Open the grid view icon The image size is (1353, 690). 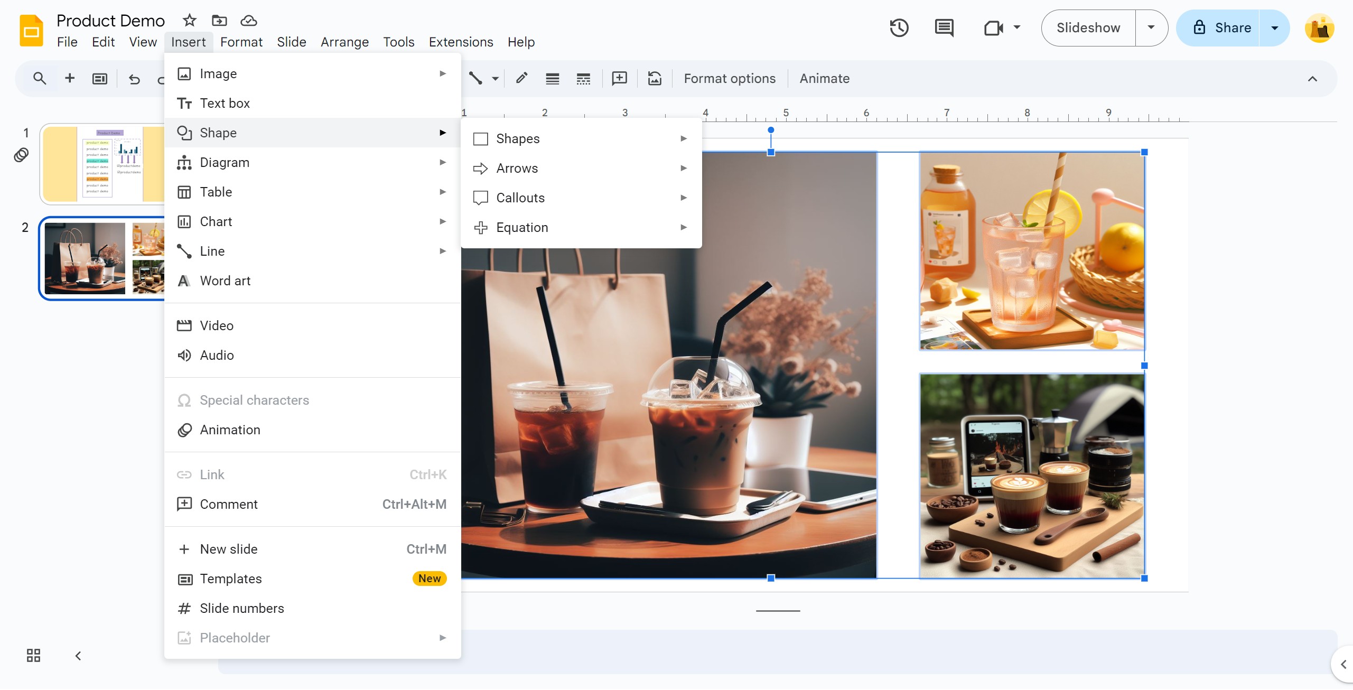pyautogui.click(x=33, y=656)
